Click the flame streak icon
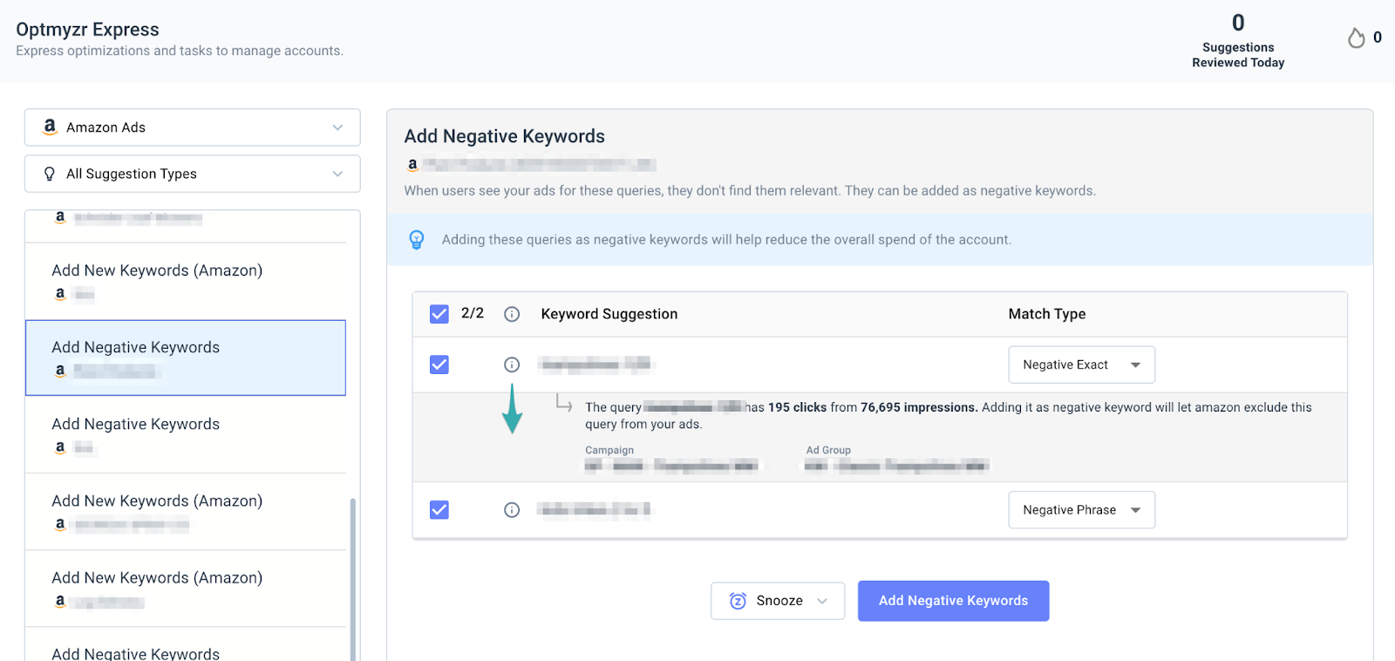This screenshot has height=661, width=1395. pos(1356,37)
